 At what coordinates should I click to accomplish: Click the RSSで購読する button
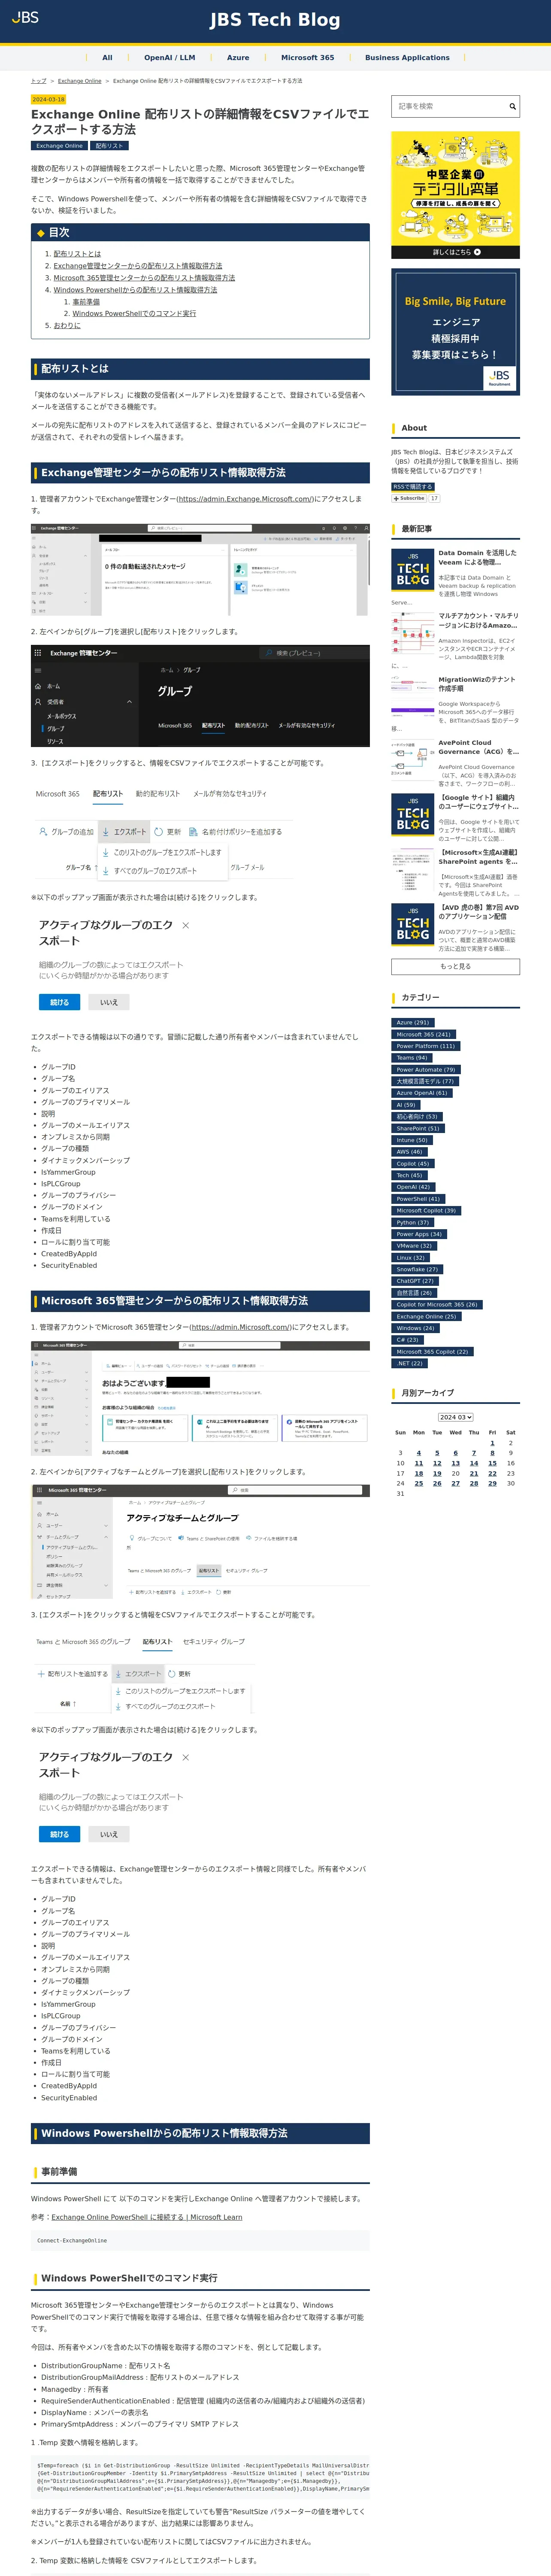(412, 487)
